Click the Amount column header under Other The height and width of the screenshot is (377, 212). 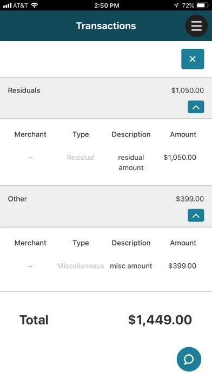(183, 243)
